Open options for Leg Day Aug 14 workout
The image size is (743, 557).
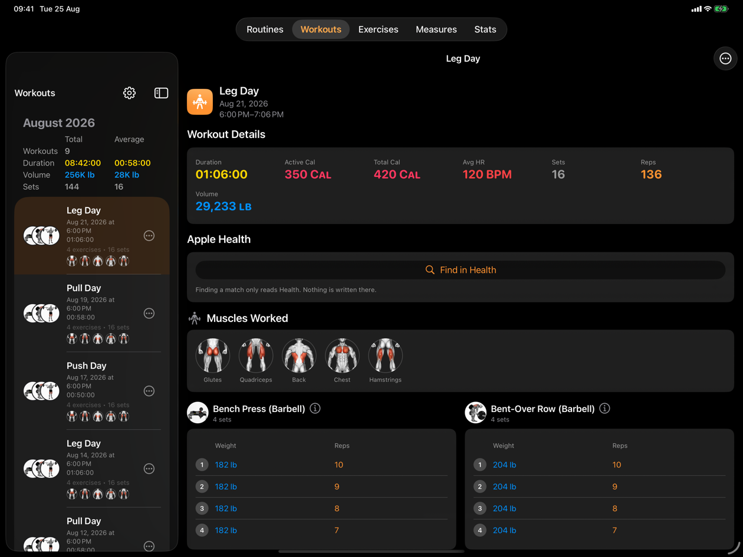[x=149, y=469]
